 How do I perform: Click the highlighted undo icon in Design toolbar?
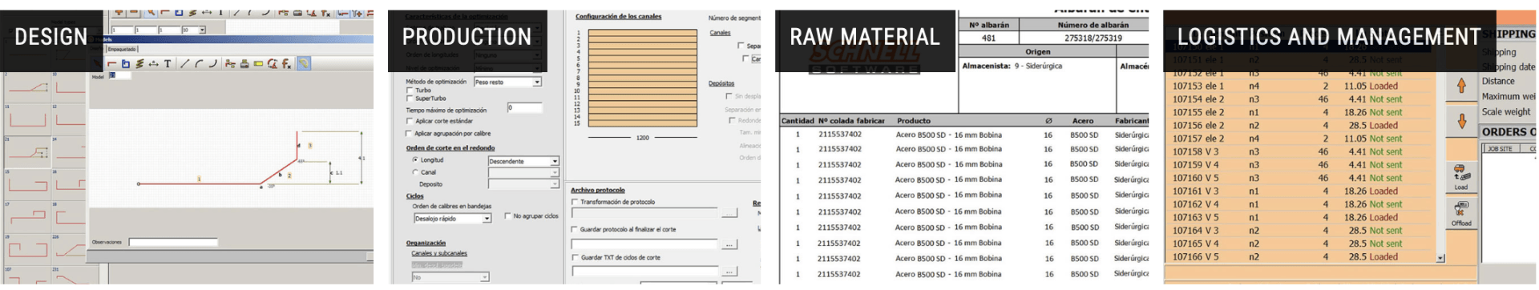(304, 64)
